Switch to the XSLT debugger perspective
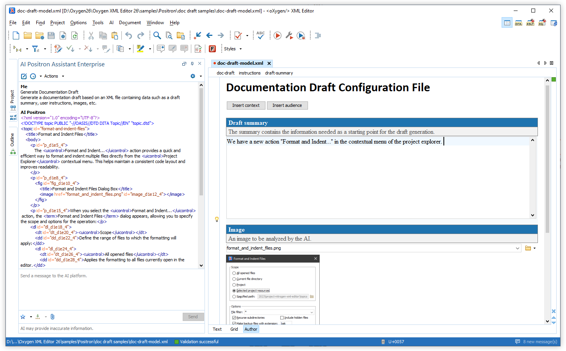566x351 pixels. pos(530,23)
